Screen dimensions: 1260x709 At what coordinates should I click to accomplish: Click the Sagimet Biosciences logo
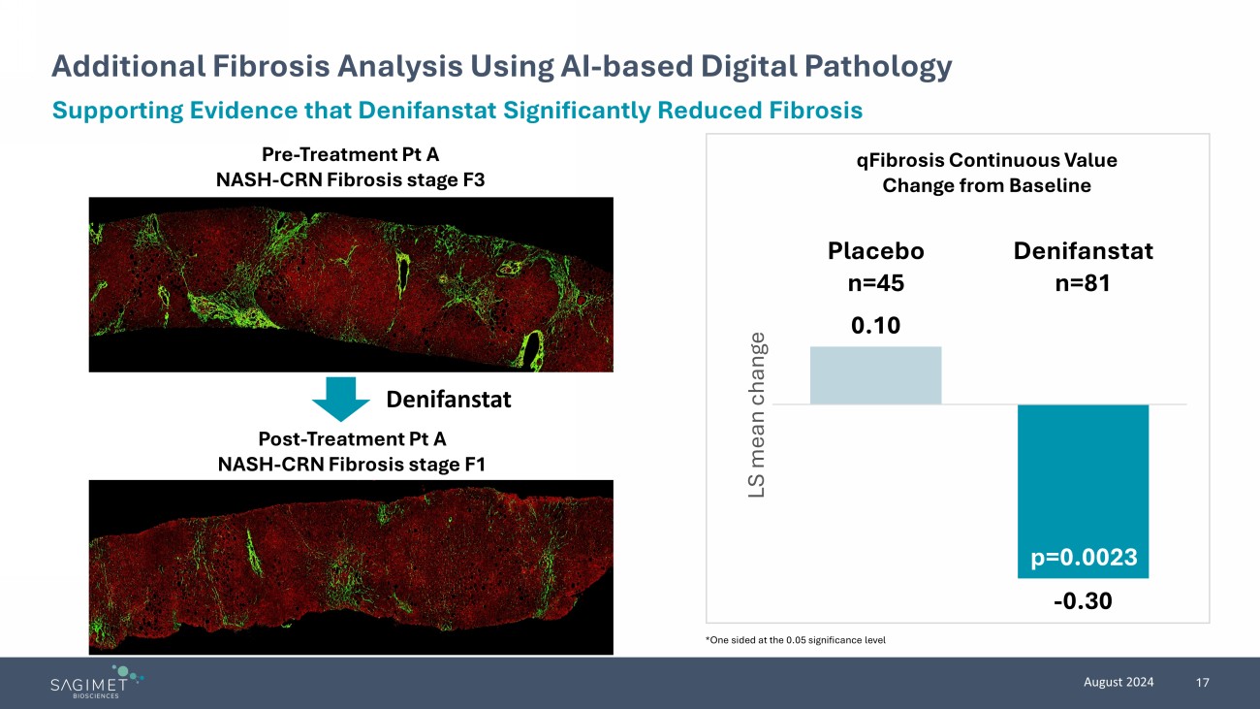point(96,682)
